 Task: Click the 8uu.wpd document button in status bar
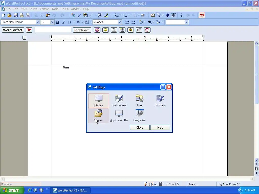pyautogui.click(x=20, y=184)
